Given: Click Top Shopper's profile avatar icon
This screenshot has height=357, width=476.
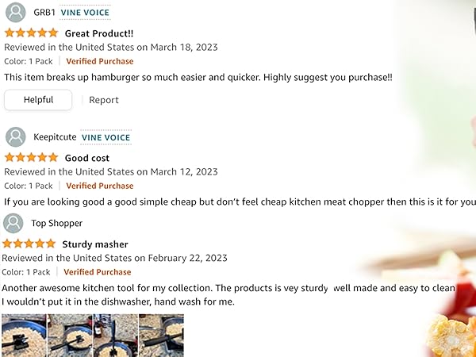Looking at the screenshot, I should [x=13, y=224].
